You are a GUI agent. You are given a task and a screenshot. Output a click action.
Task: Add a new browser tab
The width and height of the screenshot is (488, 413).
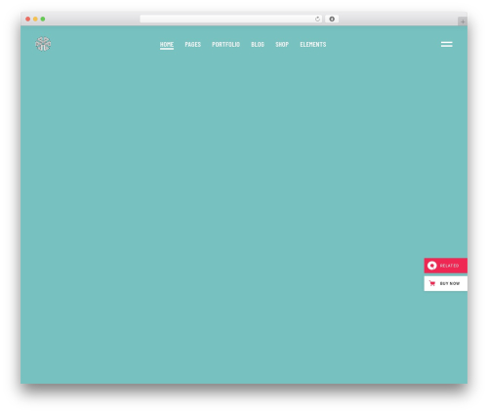[463, 21]
